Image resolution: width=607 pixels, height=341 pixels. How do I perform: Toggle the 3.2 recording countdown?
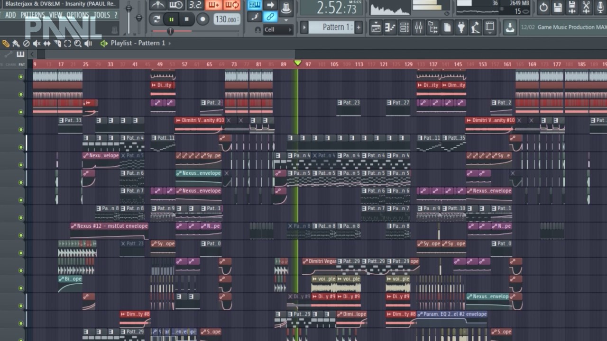pos(195,5)
